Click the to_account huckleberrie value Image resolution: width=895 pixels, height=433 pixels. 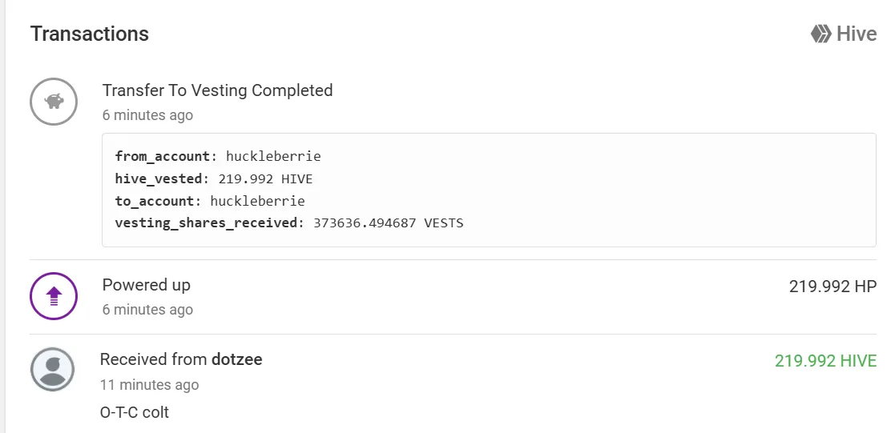(x=257, y=201)
